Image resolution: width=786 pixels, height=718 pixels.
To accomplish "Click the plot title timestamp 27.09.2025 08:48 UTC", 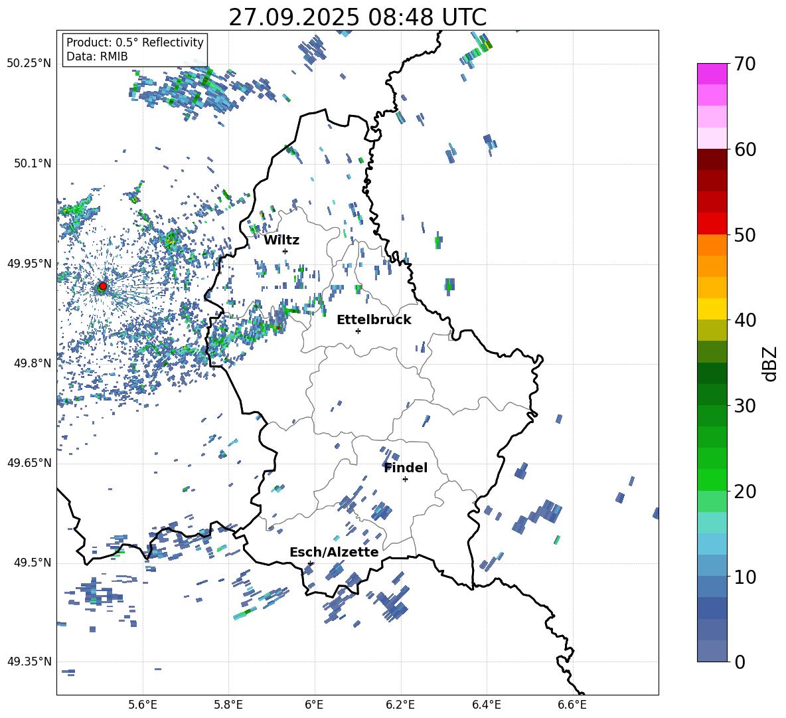I will pos(357,17).
